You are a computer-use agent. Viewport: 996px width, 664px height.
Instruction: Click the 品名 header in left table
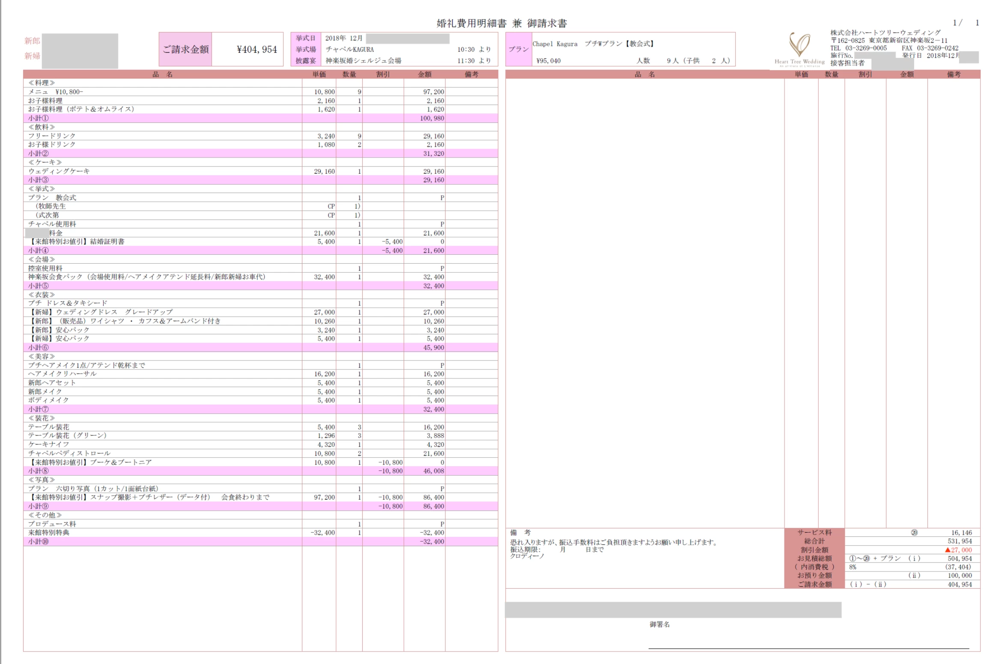[163, 74]
